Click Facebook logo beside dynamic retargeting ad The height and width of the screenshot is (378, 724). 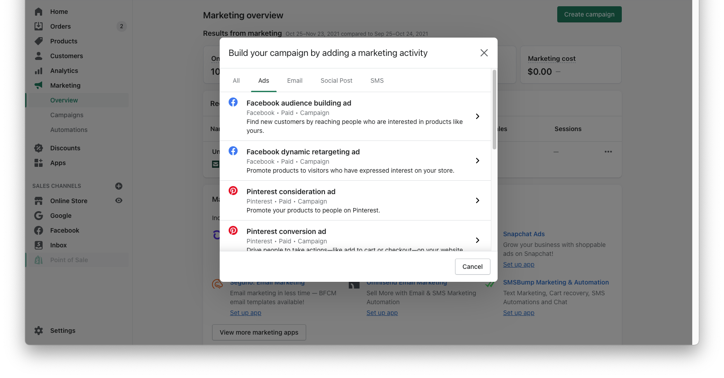(233, 151)
